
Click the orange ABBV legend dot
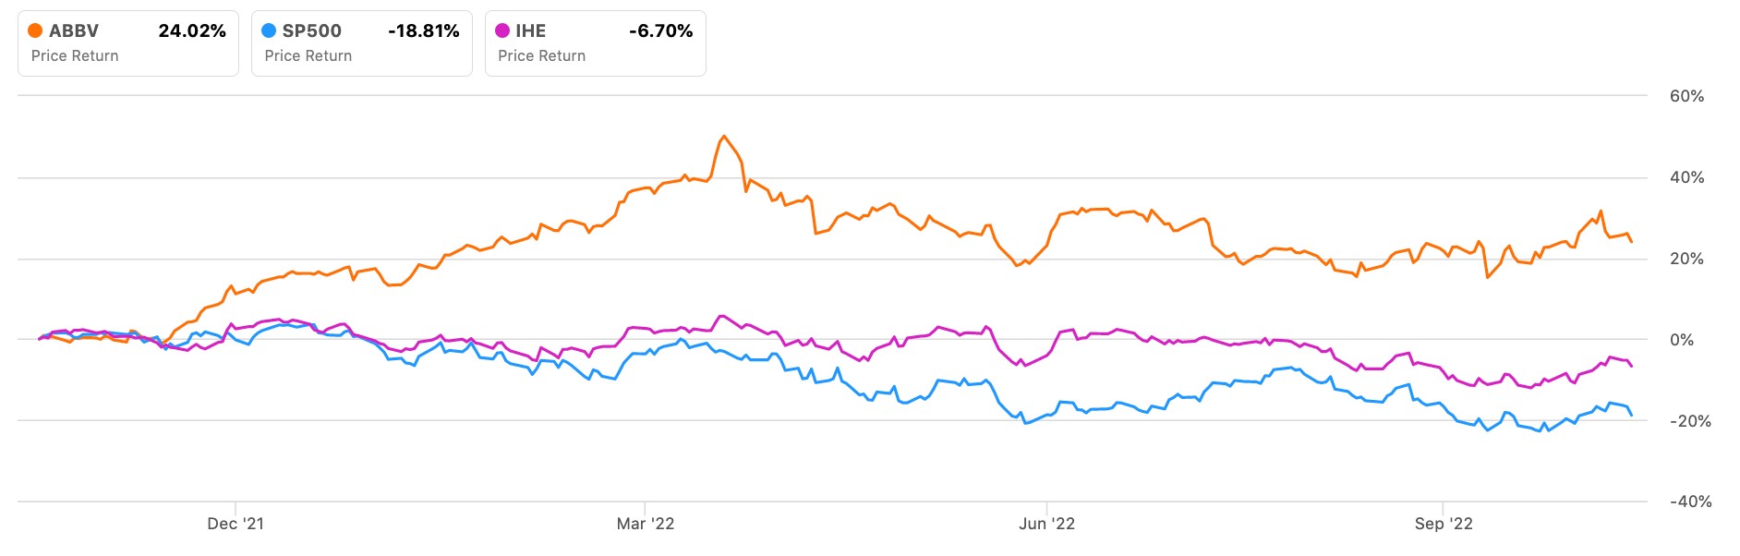click(35, 30)
